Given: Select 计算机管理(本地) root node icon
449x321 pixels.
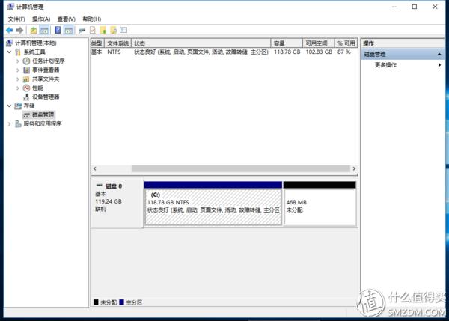Looking at the screenshot, I should click(x=10, y=43).
